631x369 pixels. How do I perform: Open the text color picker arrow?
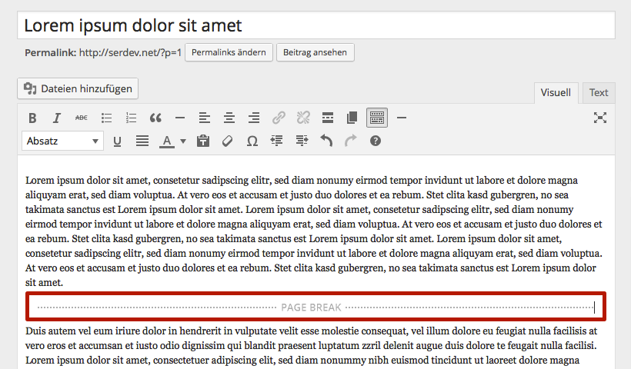point(183,141)
